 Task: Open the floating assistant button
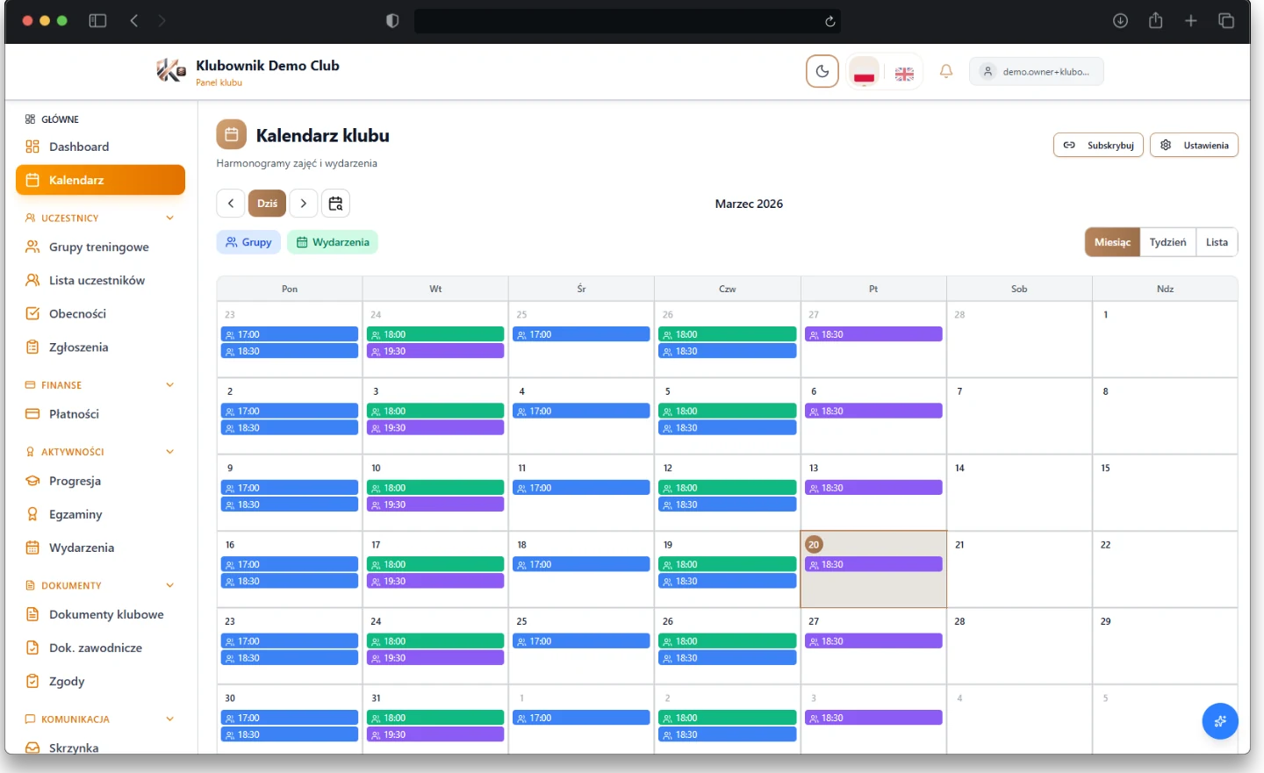tap(1219, 721)
